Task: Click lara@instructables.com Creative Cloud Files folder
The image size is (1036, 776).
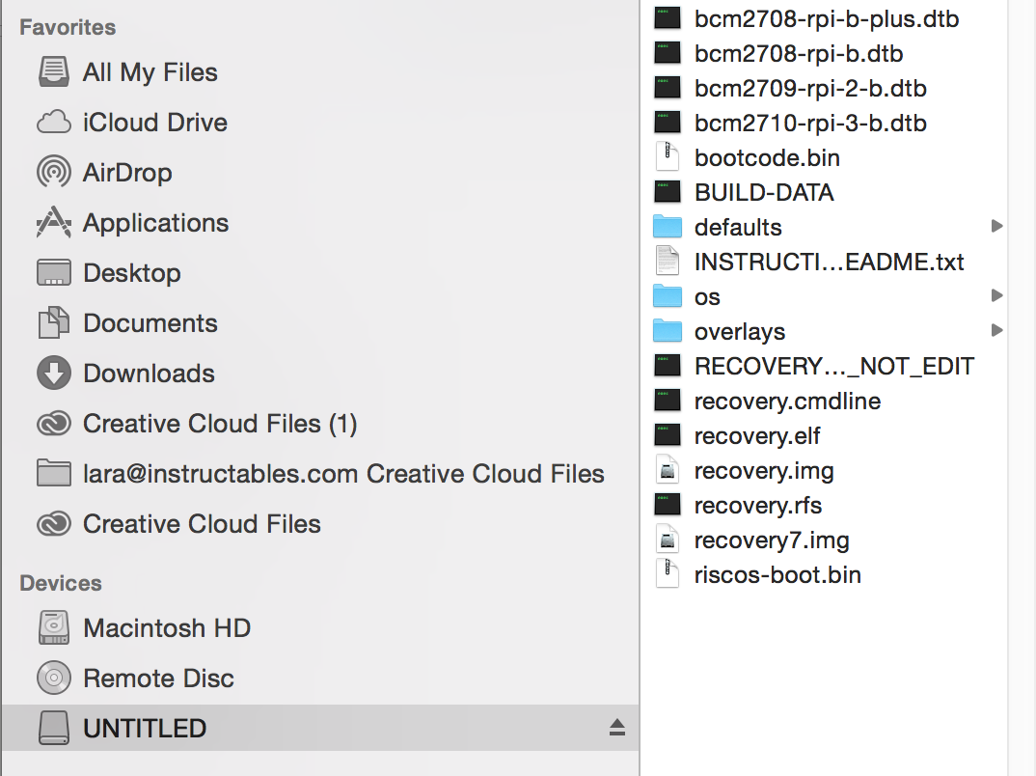Action: pyautogui.click(x=342, y=474)
